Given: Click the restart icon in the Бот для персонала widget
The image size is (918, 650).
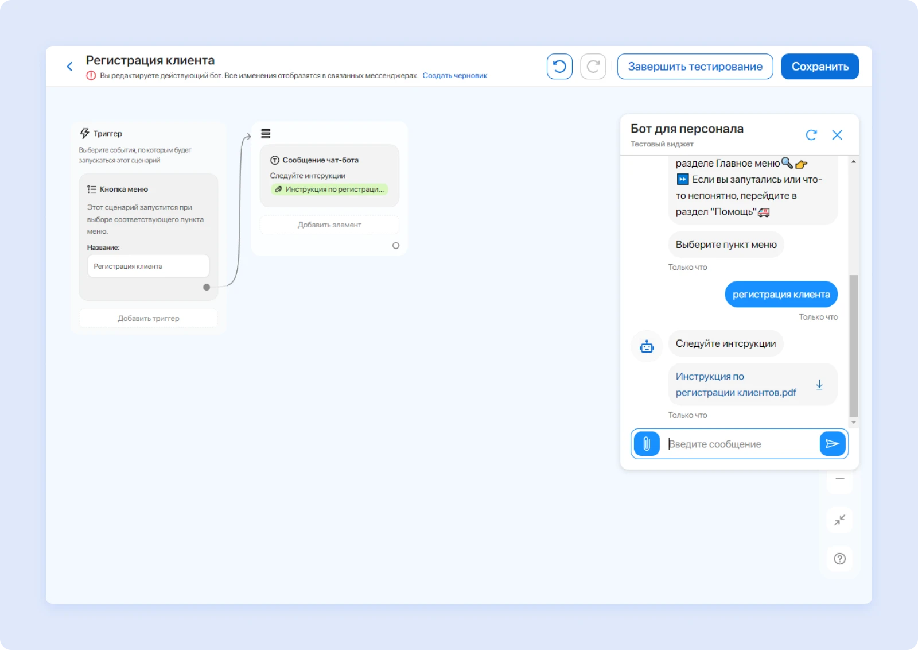Looking at the screenshot, I should [x=811, y=134].
